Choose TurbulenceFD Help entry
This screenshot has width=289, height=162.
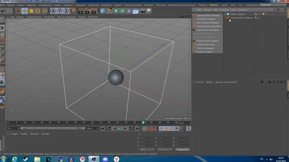coord(208,45)
